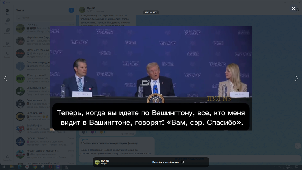Open the 'Звонки' calls icon

[7, 55]
